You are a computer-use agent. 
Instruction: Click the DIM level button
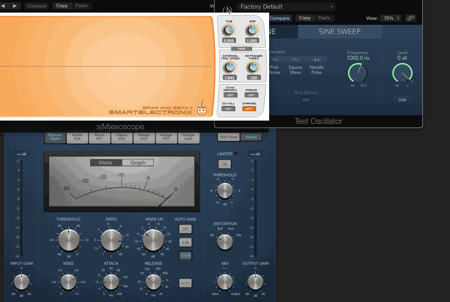(402, 100)
